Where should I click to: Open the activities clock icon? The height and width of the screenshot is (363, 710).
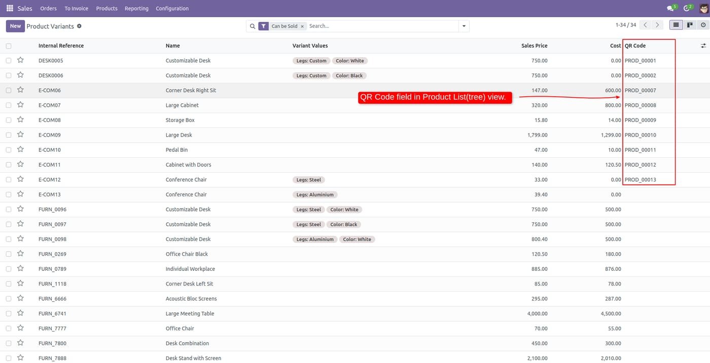click(687, 8)
